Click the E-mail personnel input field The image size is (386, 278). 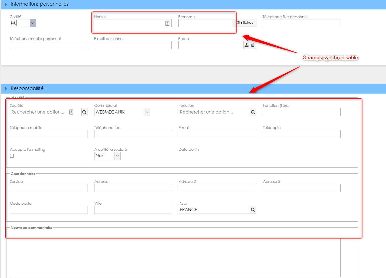click(x=133, y=45)
